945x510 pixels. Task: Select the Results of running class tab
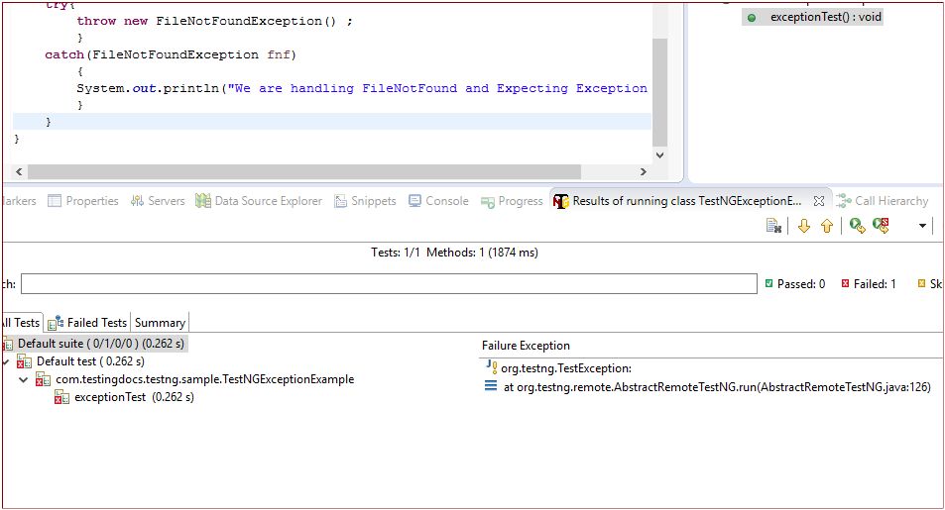point(687,201)
